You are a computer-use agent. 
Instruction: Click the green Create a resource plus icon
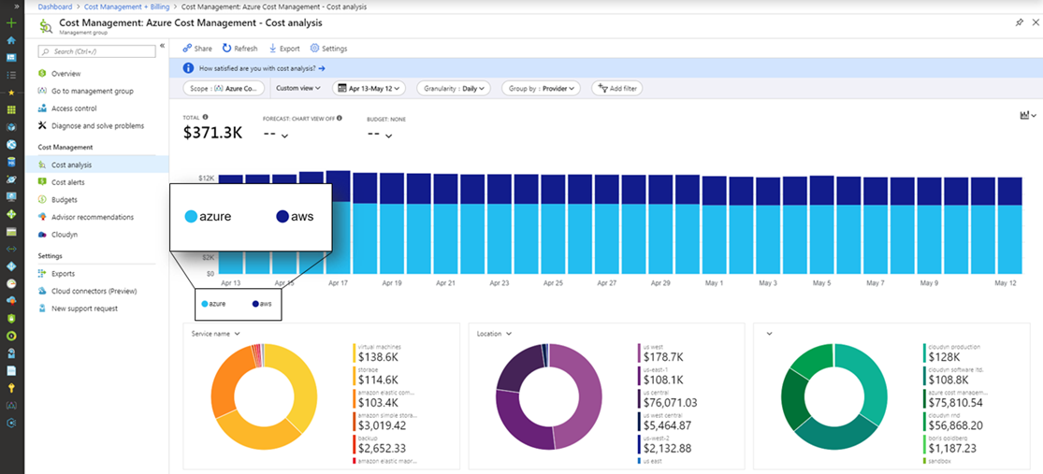click(x=10, y=23)
